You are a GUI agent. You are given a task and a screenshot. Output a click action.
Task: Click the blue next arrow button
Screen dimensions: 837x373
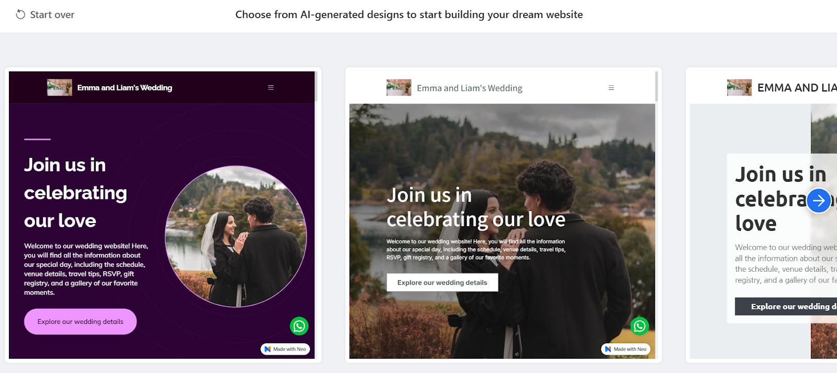(x=819, y=201)
